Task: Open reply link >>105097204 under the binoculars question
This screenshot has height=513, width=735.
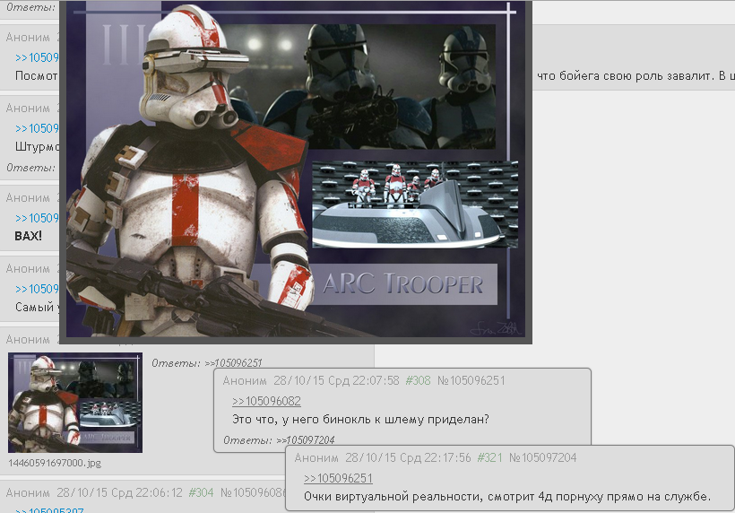Action: tap(306, 439)
